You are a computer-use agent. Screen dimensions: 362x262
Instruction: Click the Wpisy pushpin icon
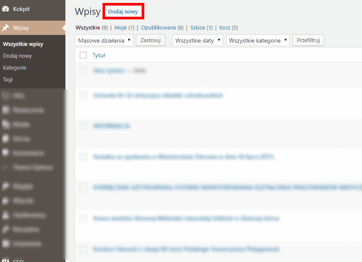tap(6, 28)
